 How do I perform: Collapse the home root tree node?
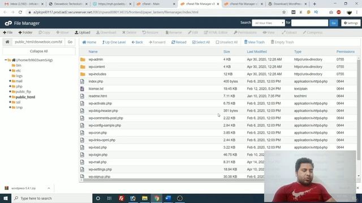[6, 60]
